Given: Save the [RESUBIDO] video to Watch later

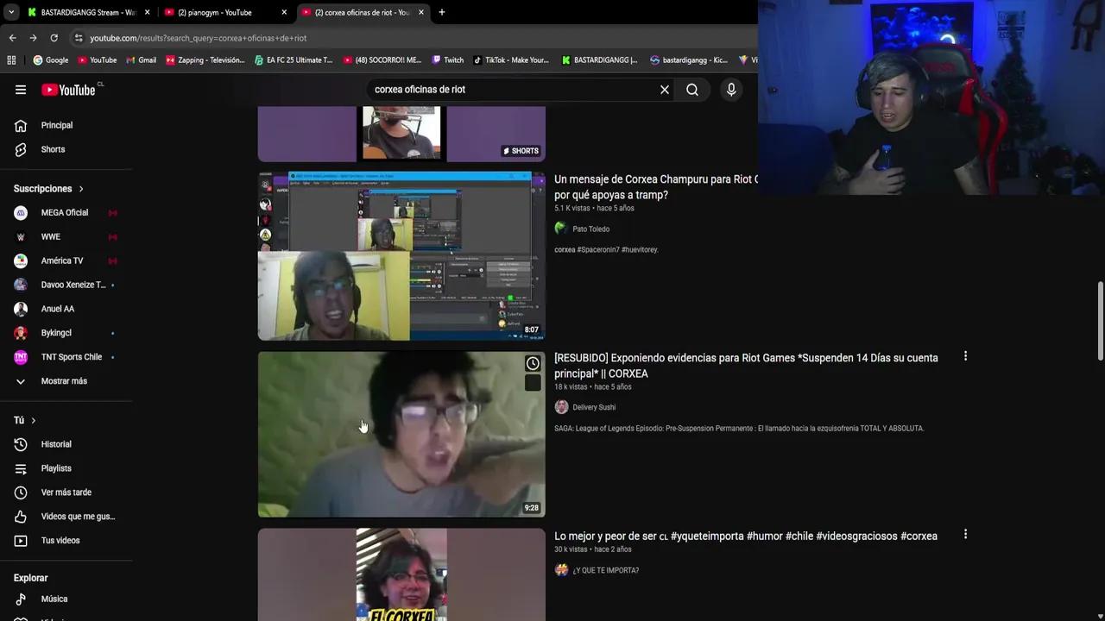Looking at the screenshot, I should click(533, 363).
